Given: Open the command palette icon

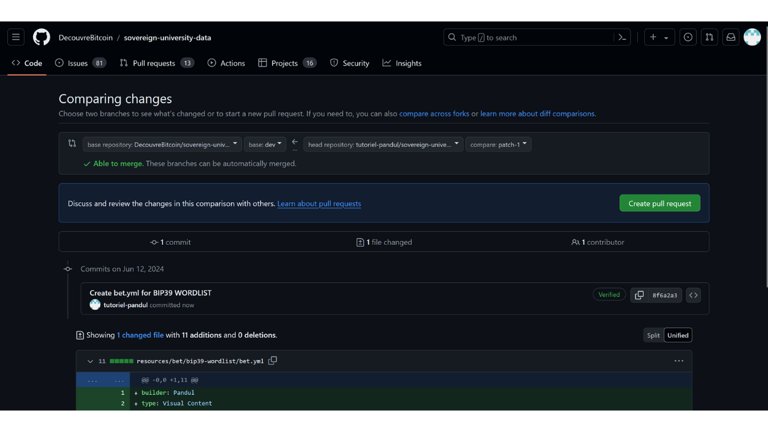Looking at the screenshot, I should 622,37.
